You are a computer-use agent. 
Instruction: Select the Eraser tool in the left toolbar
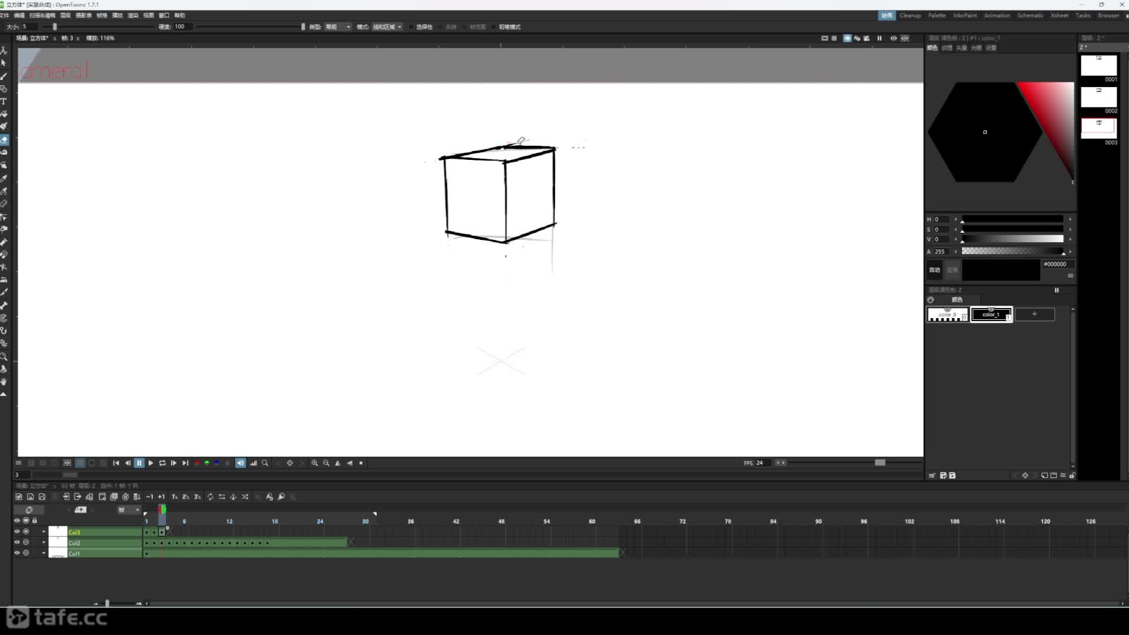[x=4, y=140]
